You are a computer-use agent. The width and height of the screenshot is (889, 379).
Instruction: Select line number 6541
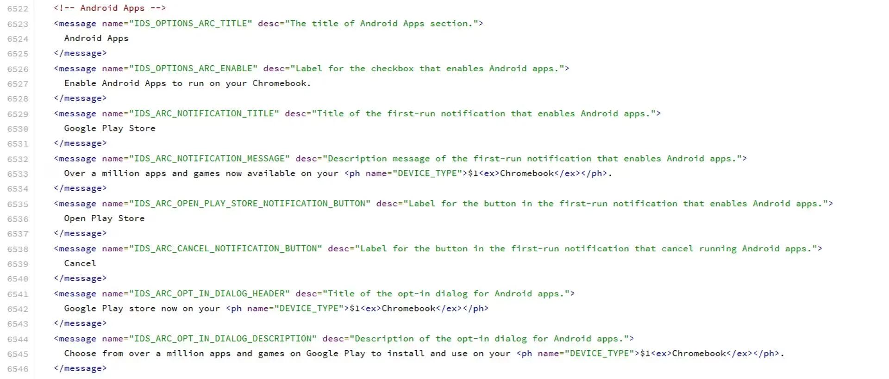(18, 294)
